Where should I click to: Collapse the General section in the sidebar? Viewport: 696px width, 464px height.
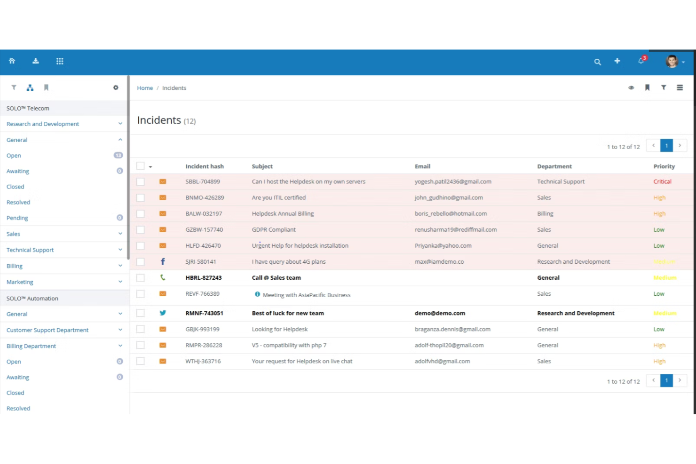(120, 140)
